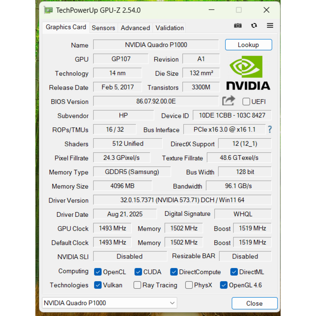
Task: Click the DirectX Support value 12 (12_1)
Action: tap(245, 143)
